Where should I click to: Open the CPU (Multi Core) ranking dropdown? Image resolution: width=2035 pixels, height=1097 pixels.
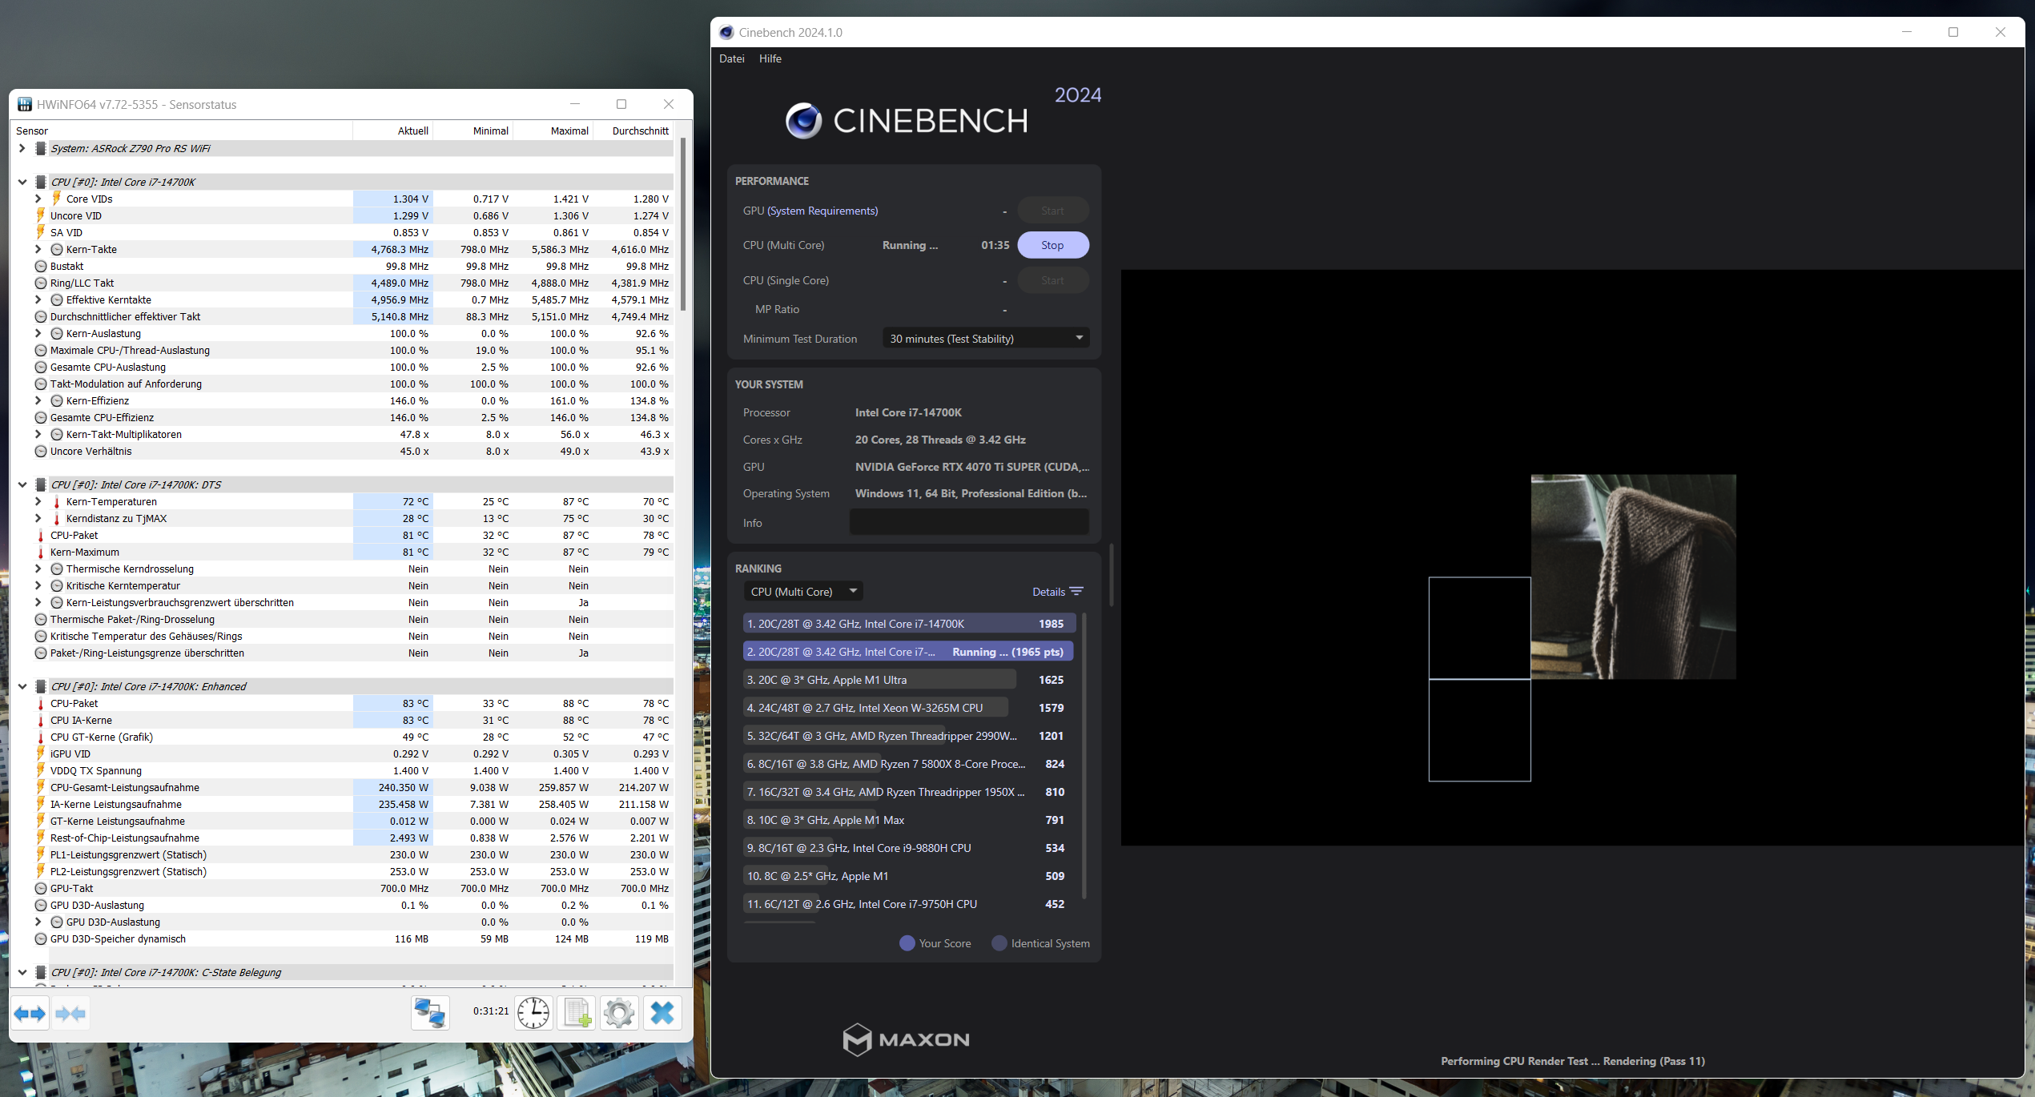[x=803, y=592]
